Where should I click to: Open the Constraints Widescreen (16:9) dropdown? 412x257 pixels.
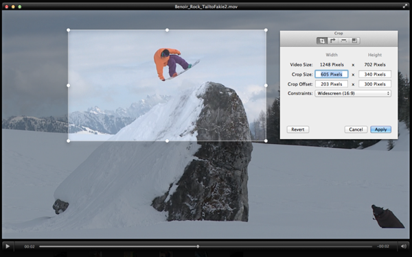coord(353,93)
